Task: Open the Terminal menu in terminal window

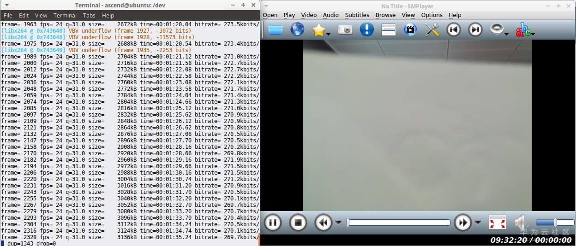Action: coord(65,15)
